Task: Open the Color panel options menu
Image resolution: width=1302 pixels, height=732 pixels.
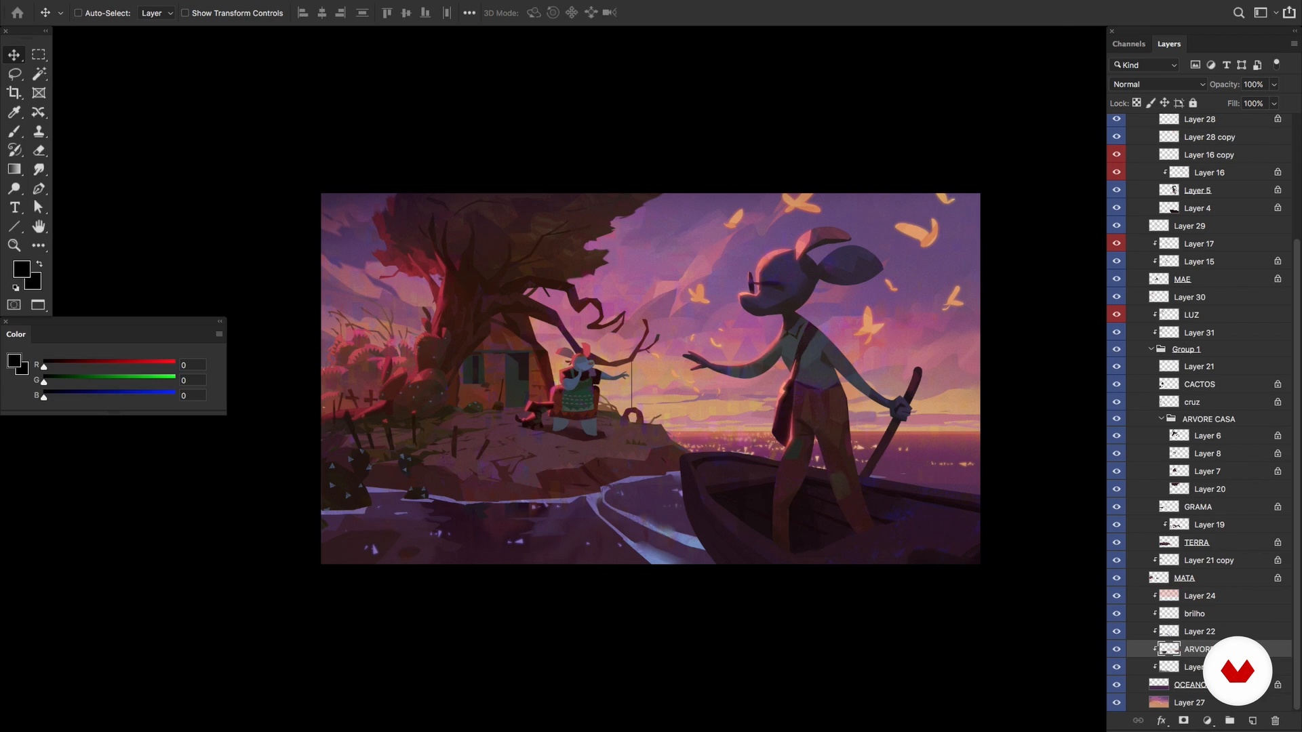Action: point(219,334)
